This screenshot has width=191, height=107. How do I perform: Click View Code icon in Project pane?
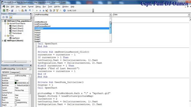point(3,17)
